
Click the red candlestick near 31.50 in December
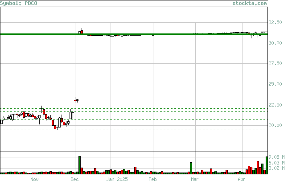pyautogui.click(x=82, y=32)
